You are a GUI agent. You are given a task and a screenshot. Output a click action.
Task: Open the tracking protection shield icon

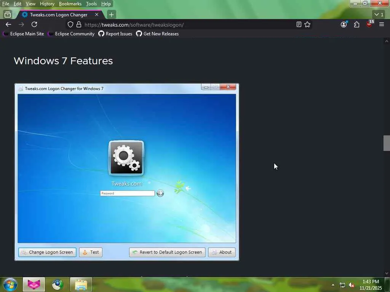click(70, 25)
